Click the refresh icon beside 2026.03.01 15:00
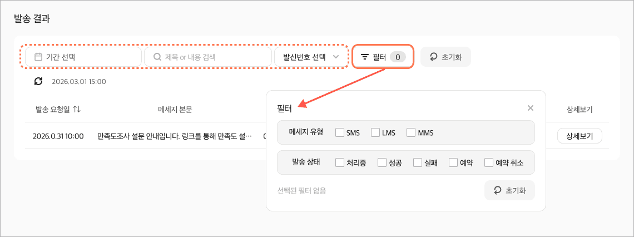 point(38,81)
